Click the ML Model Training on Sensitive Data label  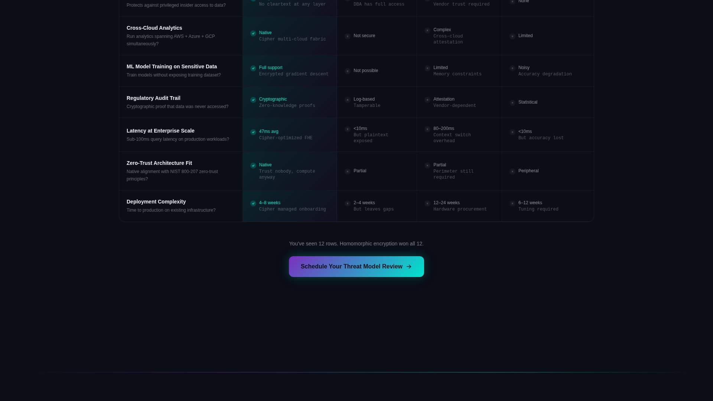coord(172,66)
